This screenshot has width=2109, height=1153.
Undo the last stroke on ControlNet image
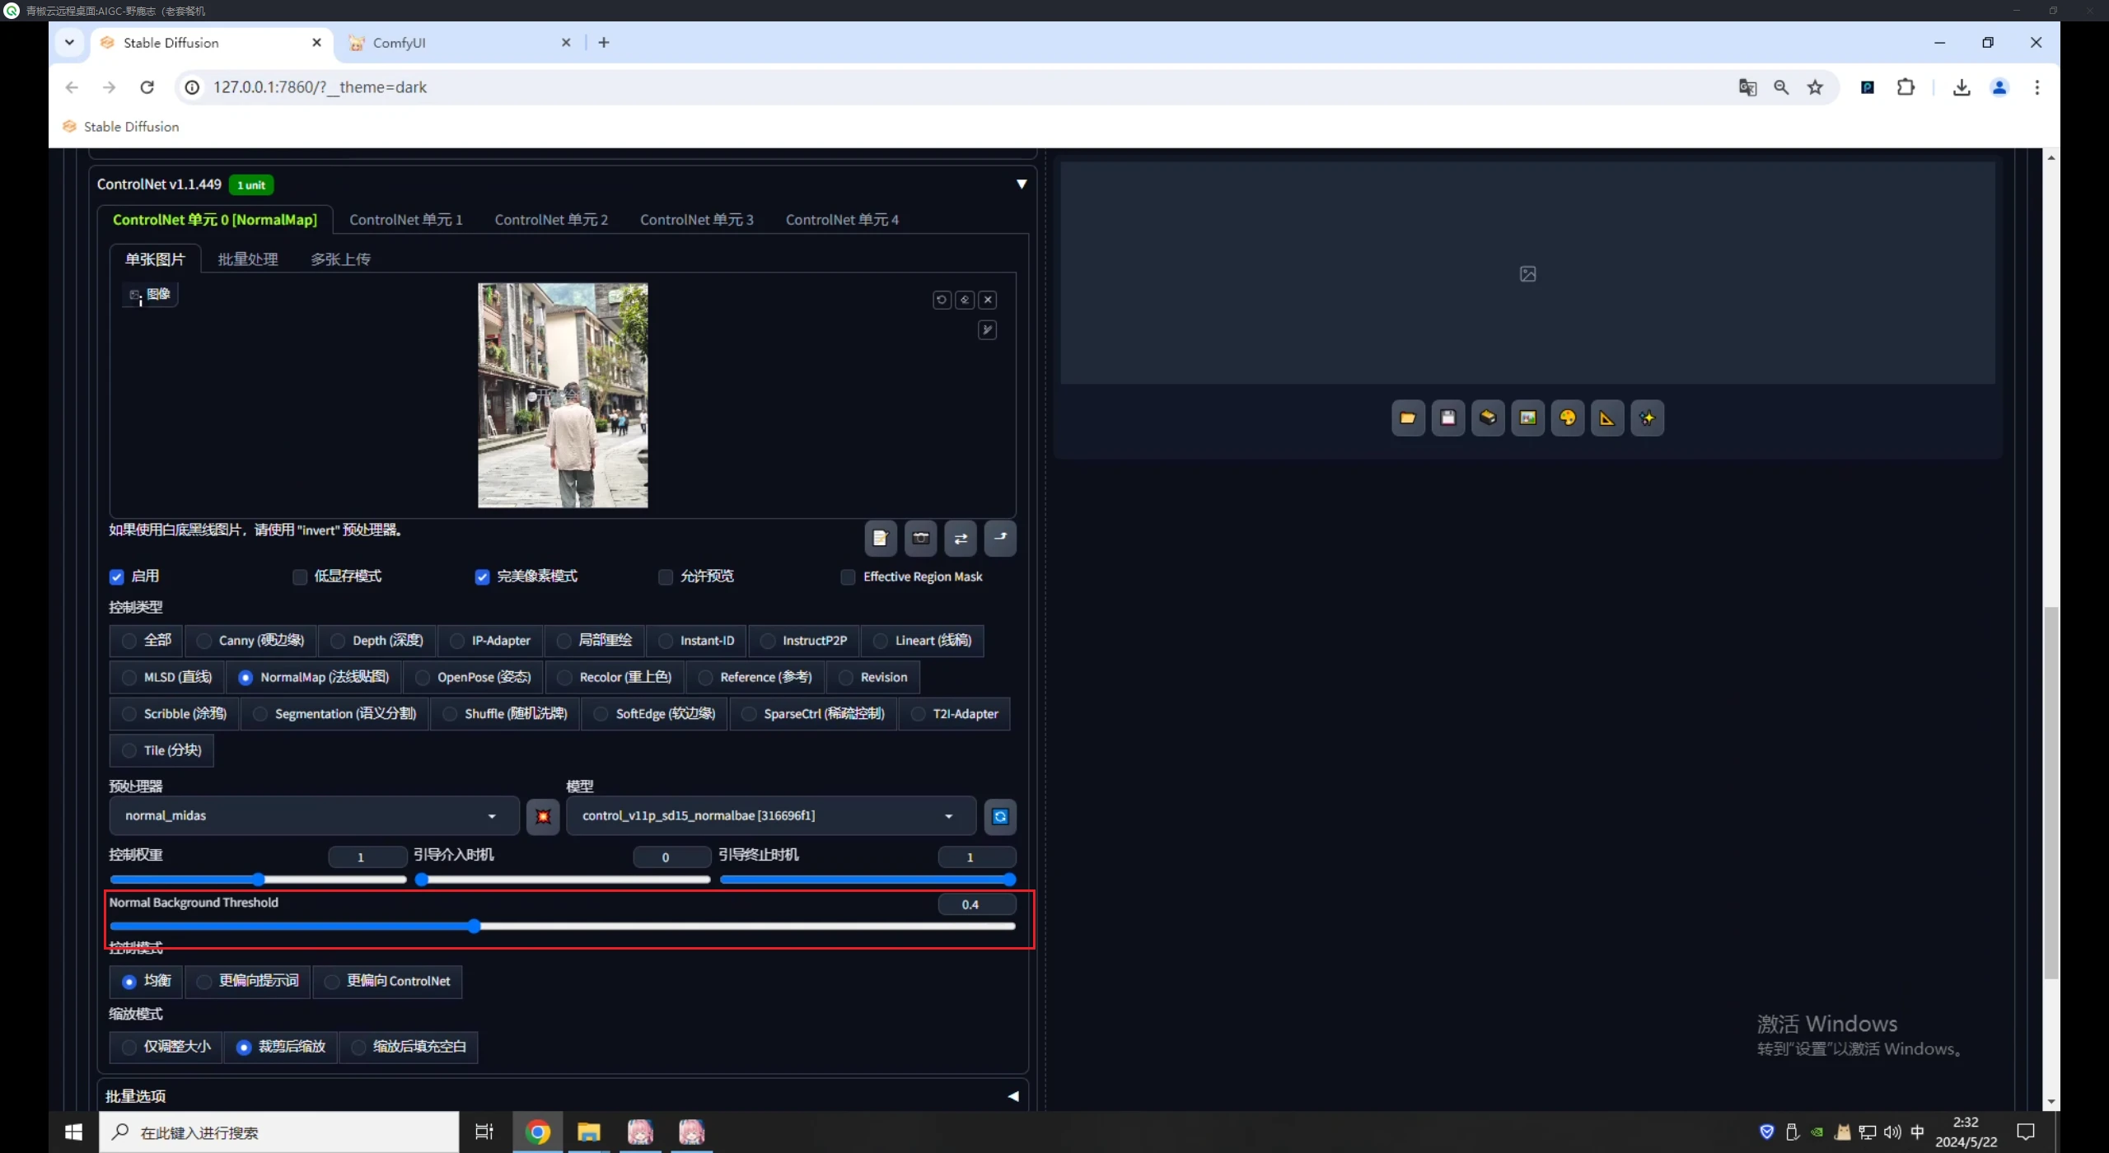pos(941,300)
